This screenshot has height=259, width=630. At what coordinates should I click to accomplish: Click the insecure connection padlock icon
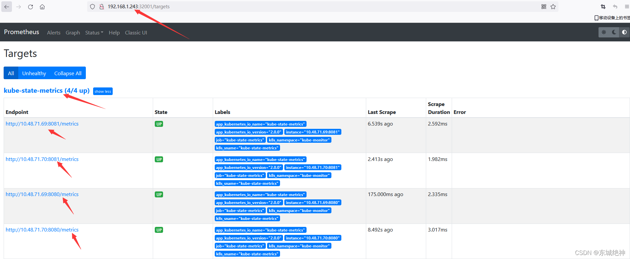click(x=102, y=7)
